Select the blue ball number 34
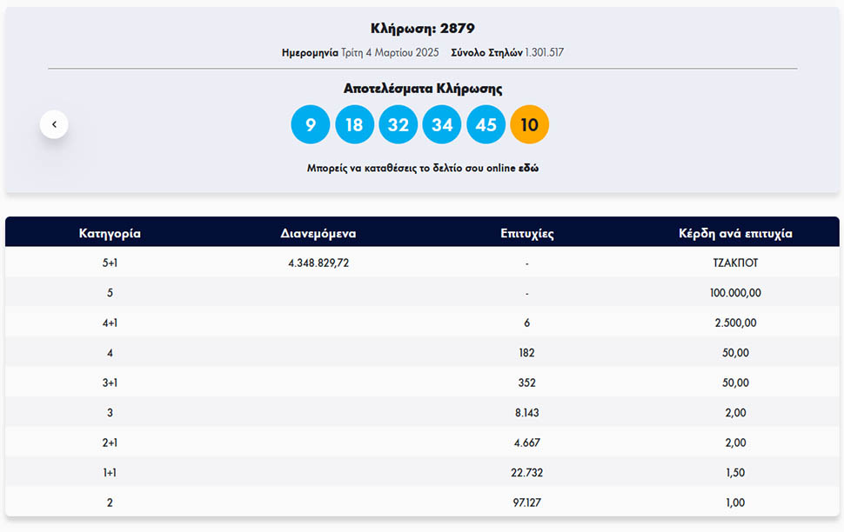Screen dimensions: 844x532 442,125
